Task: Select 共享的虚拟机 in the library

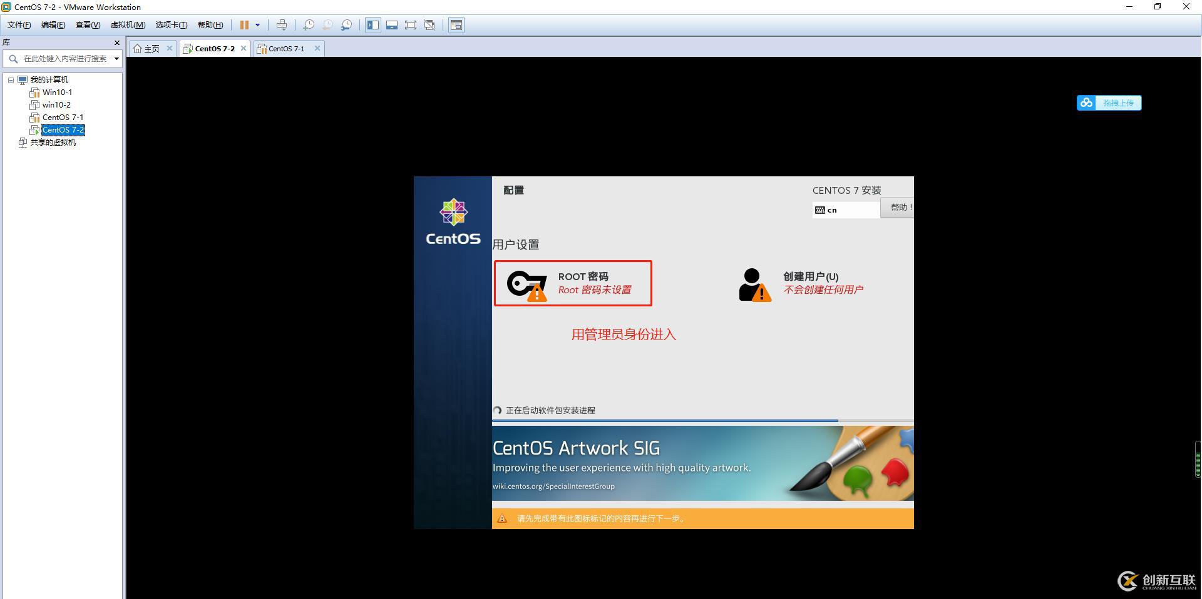Action: (x=53, y=143)
